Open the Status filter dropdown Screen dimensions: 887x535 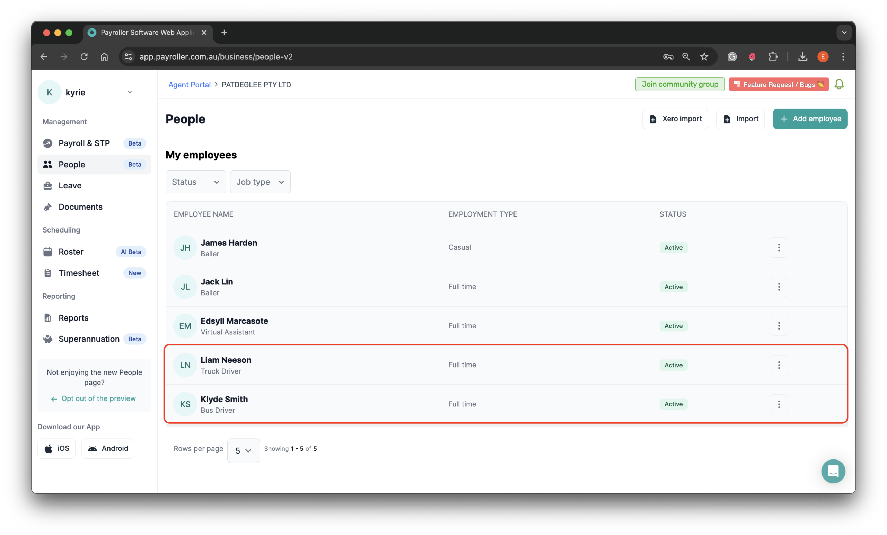pyautogui.click(x=195, y=182)
